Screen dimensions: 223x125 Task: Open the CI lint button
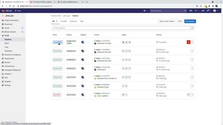180,21
